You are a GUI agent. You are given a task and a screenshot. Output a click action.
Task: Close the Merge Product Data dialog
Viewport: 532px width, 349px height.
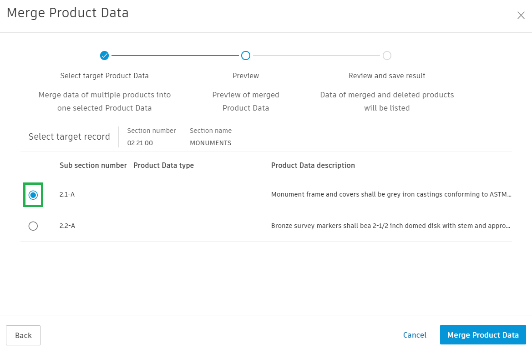(521, 15)
